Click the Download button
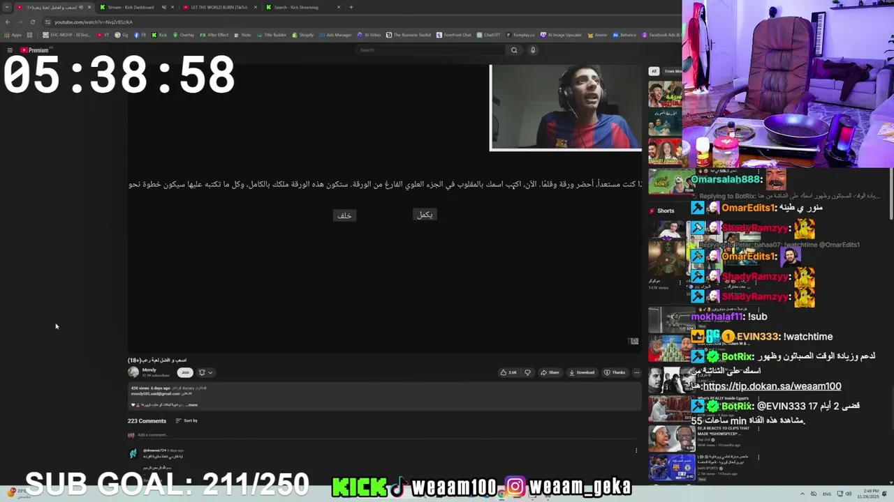 click(581, 372)
